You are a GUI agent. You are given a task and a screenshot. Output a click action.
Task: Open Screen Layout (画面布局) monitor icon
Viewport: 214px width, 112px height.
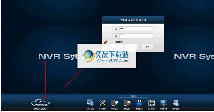(164, 103)
